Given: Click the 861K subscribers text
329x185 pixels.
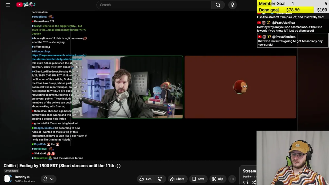Looking at the screenshot, I should pyautogui.click(x=25, y=181).
